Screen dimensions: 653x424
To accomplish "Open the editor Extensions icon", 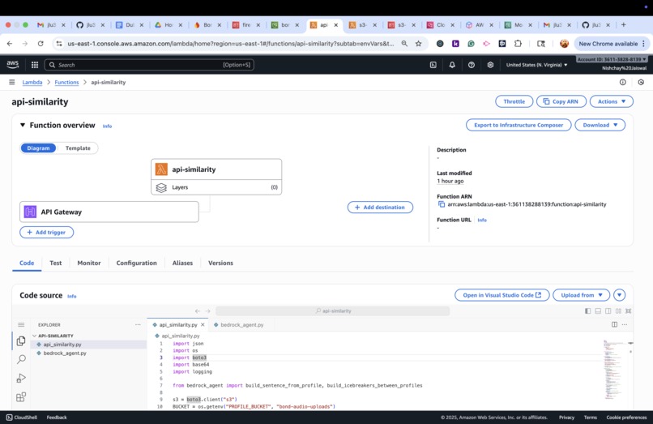I will [21, 397].
